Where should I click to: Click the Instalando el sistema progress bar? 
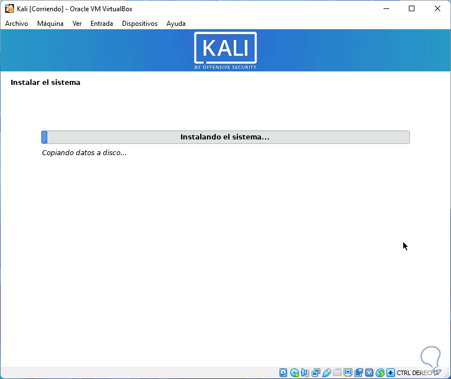225,137
